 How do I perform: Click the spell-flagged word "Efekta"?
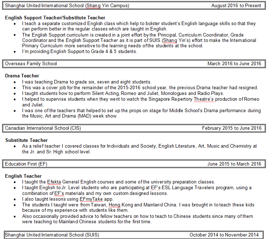tap(55, 182)
